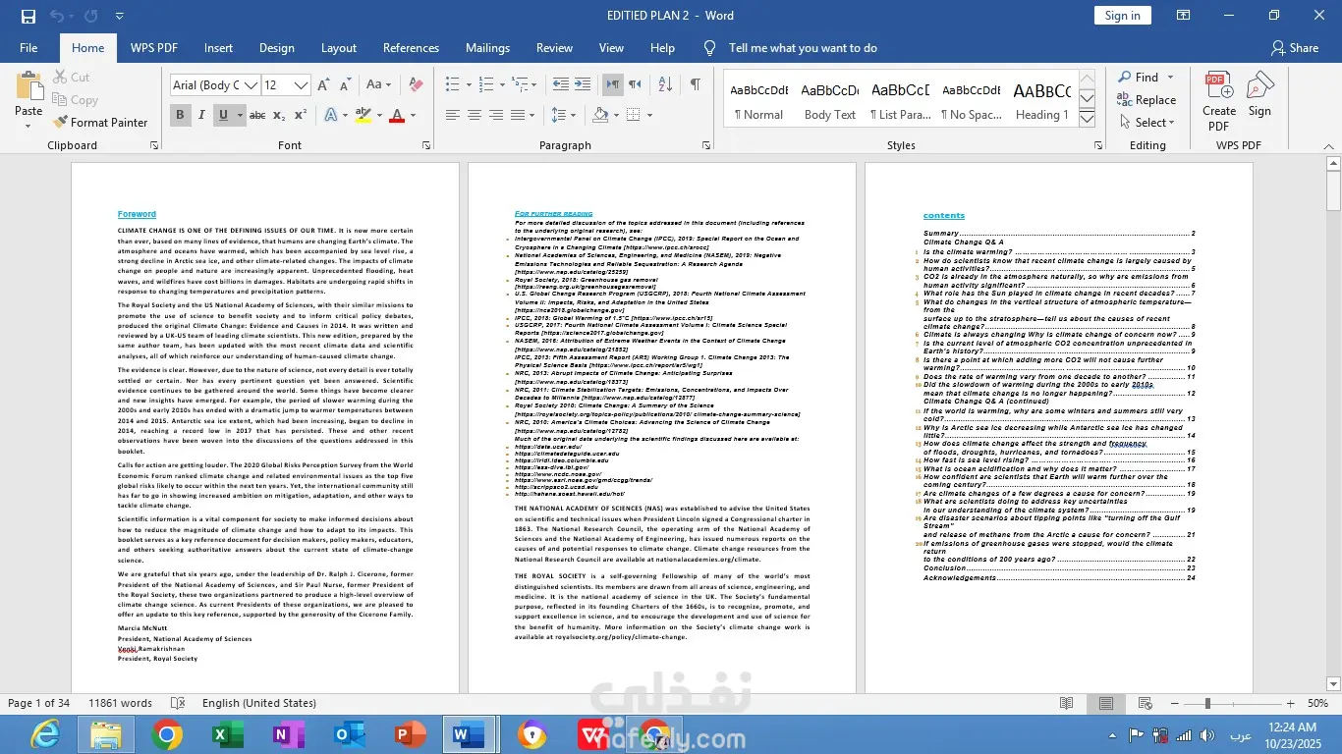Select the Bullets list icon
The image size is (1342, 754).
(452, 85)
